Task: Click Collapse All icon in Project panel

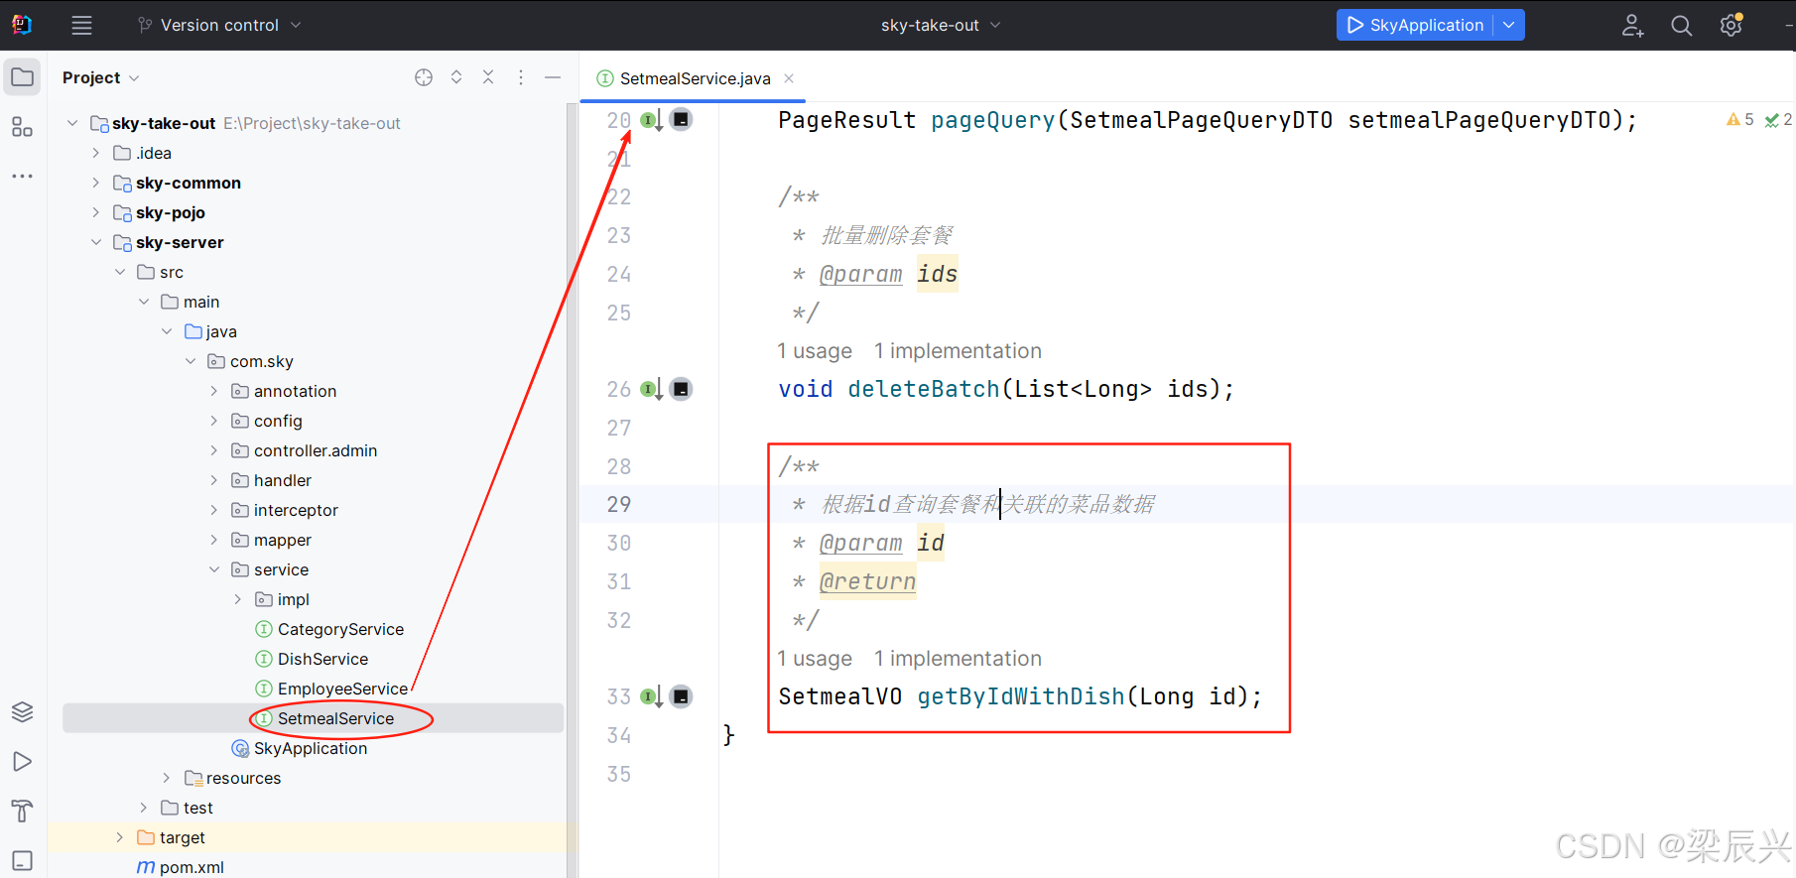Action: [x=488, y=77]
